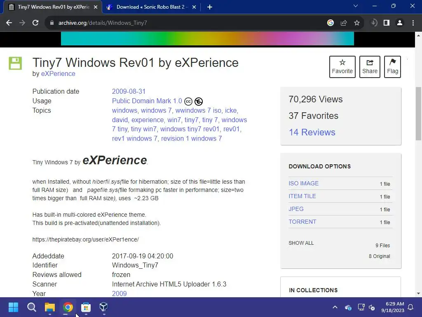Click the muted volume tray icon

372,307
